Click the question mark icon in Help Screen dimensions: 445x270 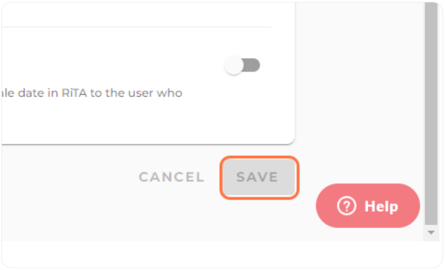pos(346,206)
